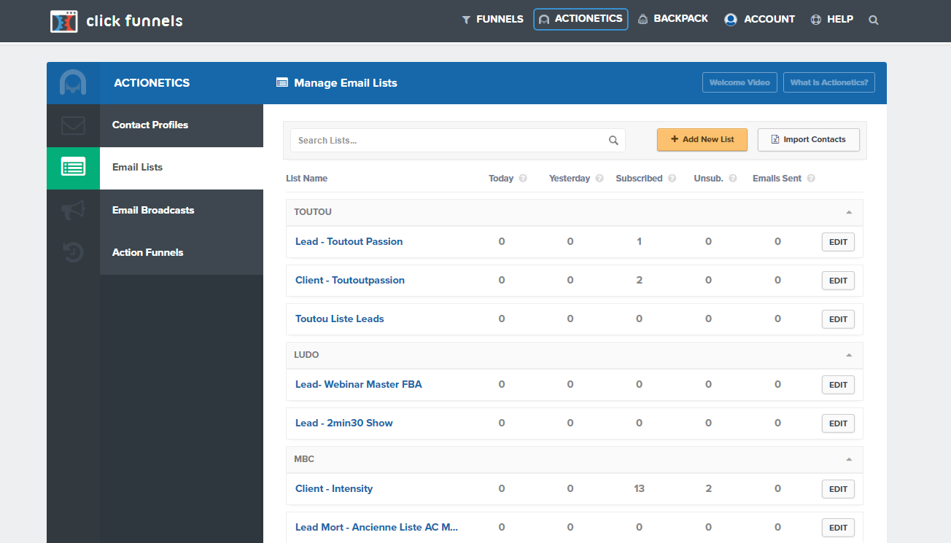
Task: Open Toutou Liste Leads list
Action: click(x=339, y=319)
